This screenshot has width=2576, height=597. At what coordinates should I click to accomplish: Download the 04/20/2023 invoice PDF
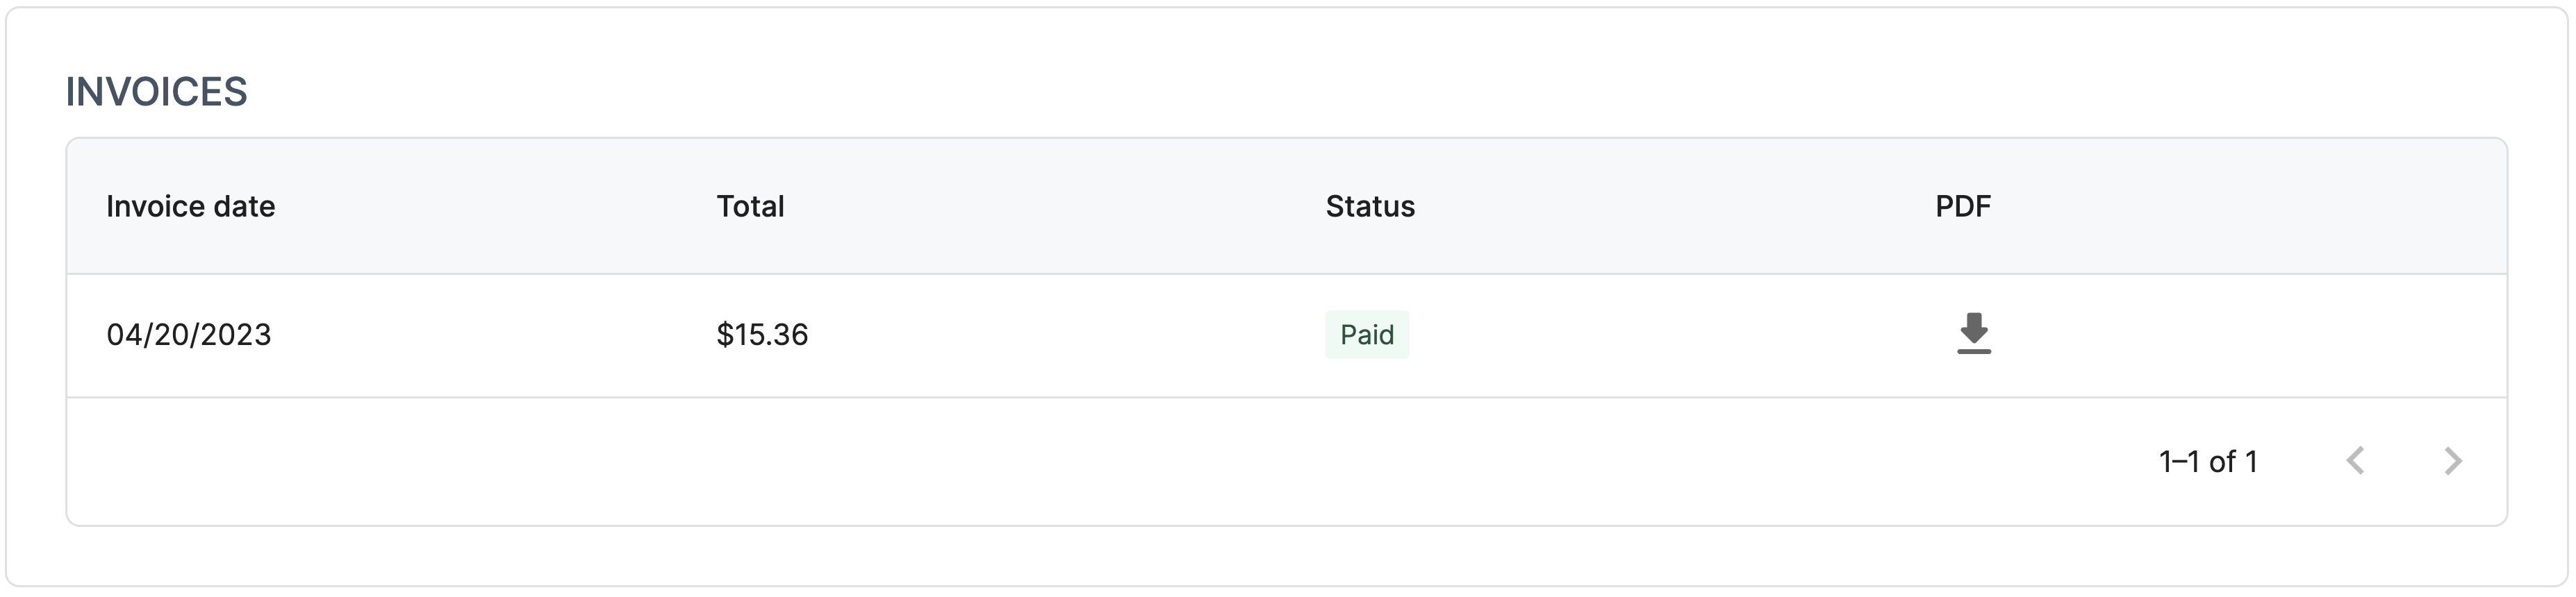click(x=1973, y=334)
